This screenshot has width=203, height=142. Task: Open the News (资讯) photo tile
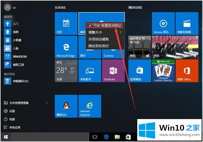tap(175, 47)
